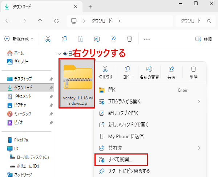Click the toolbar Rename icon

click(97, 39)
